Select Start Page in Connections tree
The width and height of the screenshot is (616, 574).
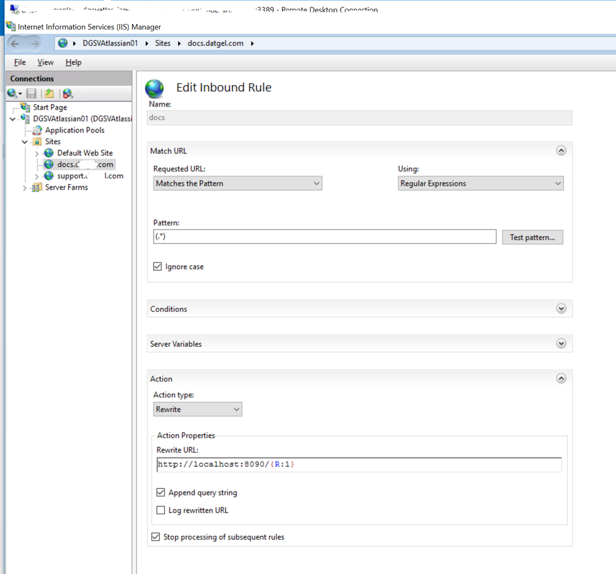coord(50,107)
